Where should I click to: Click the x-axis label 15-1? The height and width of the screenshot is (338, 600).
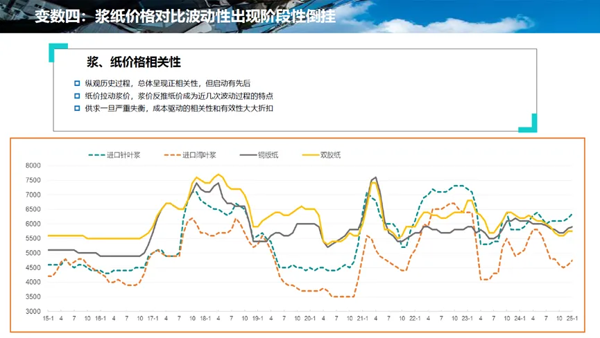click(x=48, y=318)
